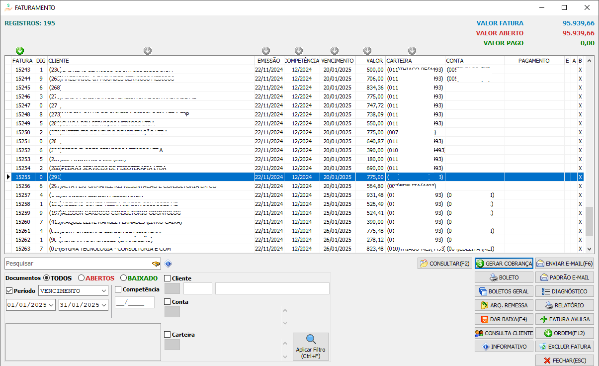Click the grid vertical scrollbar thumb
This screenshot has height=366, width=599.
click(x=590, y=221)
